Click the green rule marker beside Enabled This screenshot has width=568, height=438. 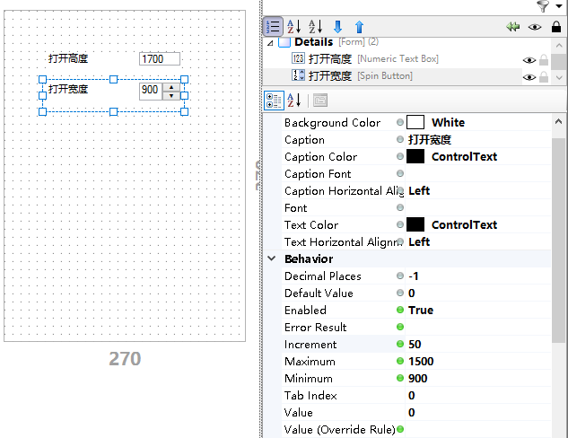coord(400,310)
